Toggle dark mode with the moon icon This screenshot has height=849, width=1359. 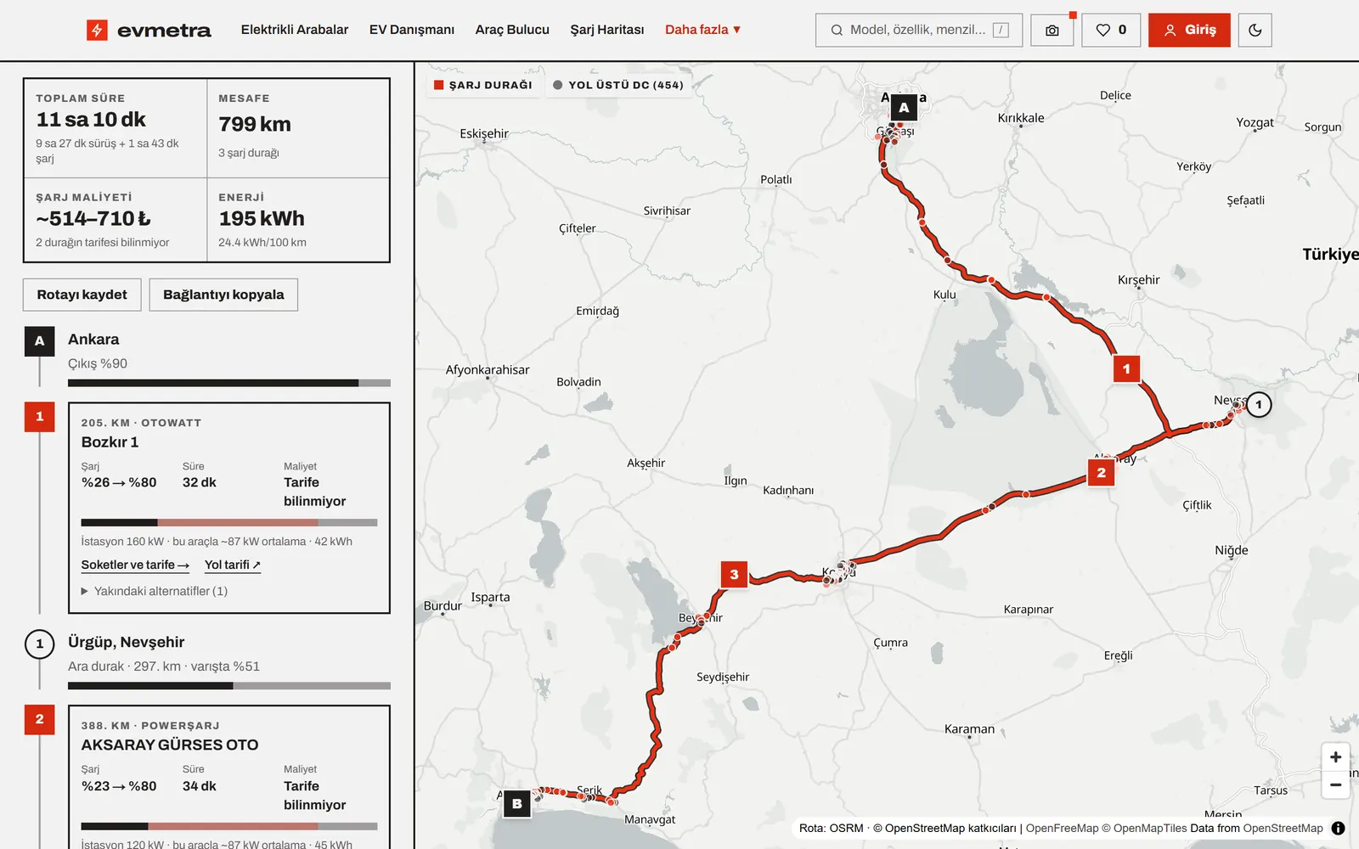point(1255,31)
